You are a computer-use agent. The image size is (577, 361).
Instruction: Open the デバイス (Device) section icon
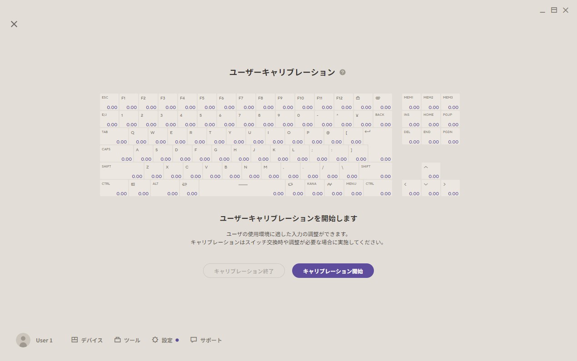click(x=75, y=340)
